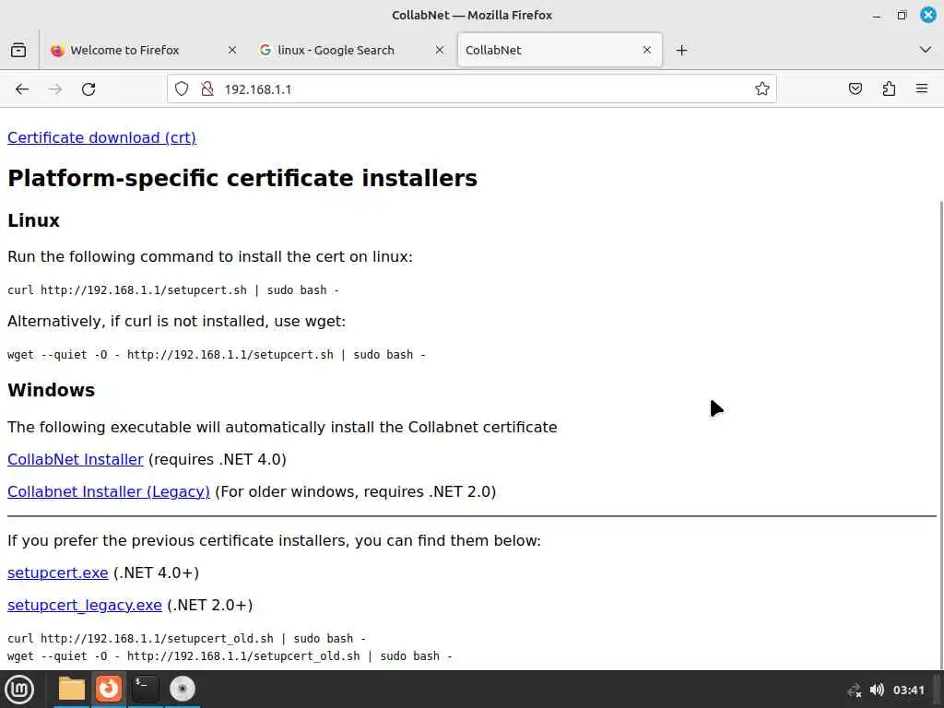Click the 03:41 clock in the panel

coord(908,690)
